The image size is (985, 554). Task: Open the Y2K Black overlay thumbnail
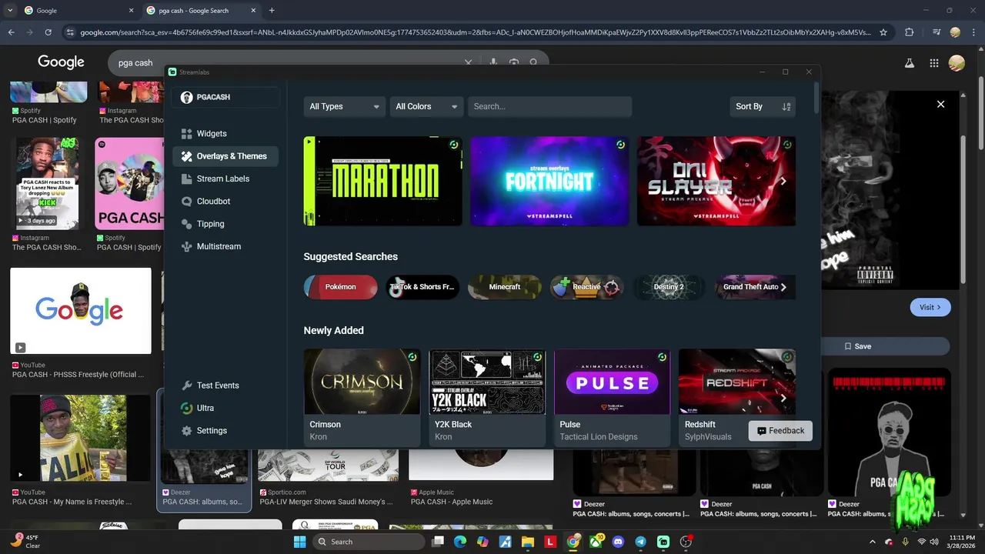[487, 382]
